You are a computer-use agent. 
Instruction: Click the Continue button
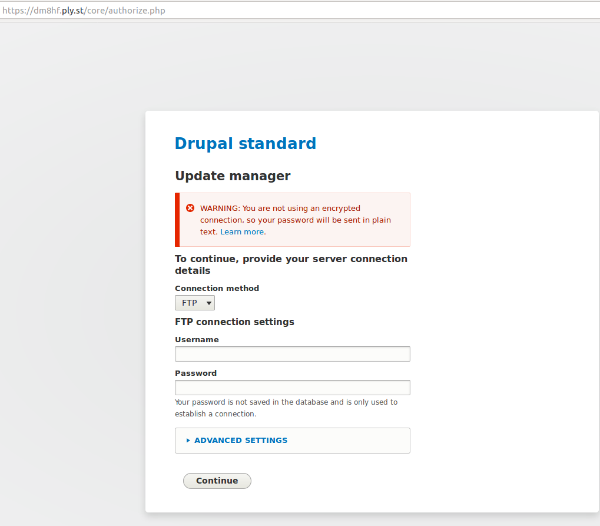(x=217, y=481)
